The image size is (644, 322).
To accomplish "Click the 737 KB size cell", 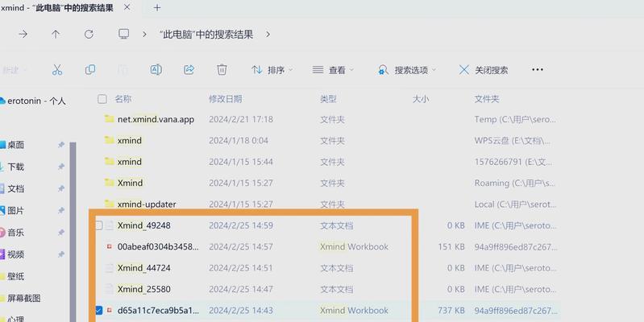I will tap(451, 311).
